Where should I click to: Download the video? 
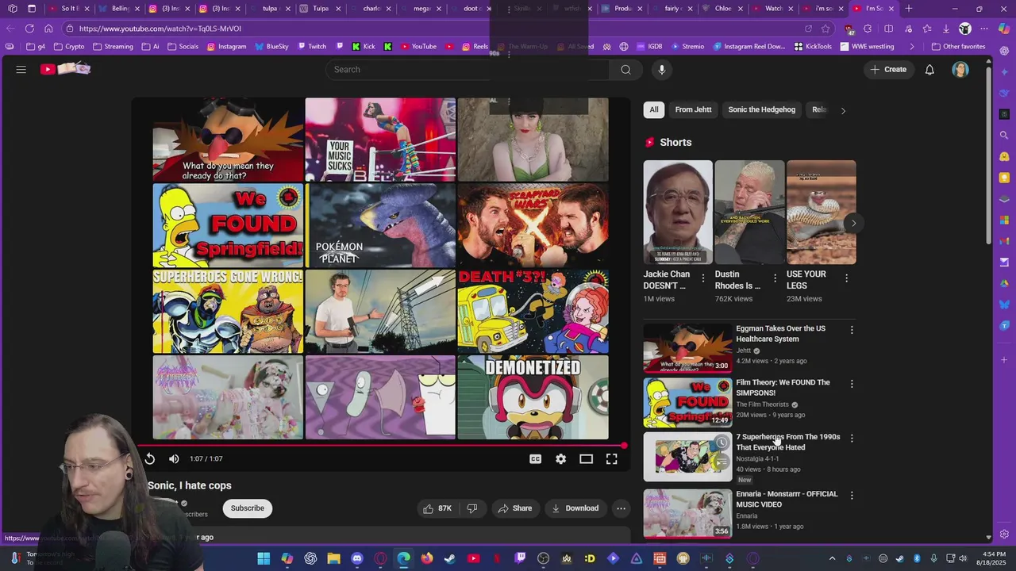tap(575, 508)
